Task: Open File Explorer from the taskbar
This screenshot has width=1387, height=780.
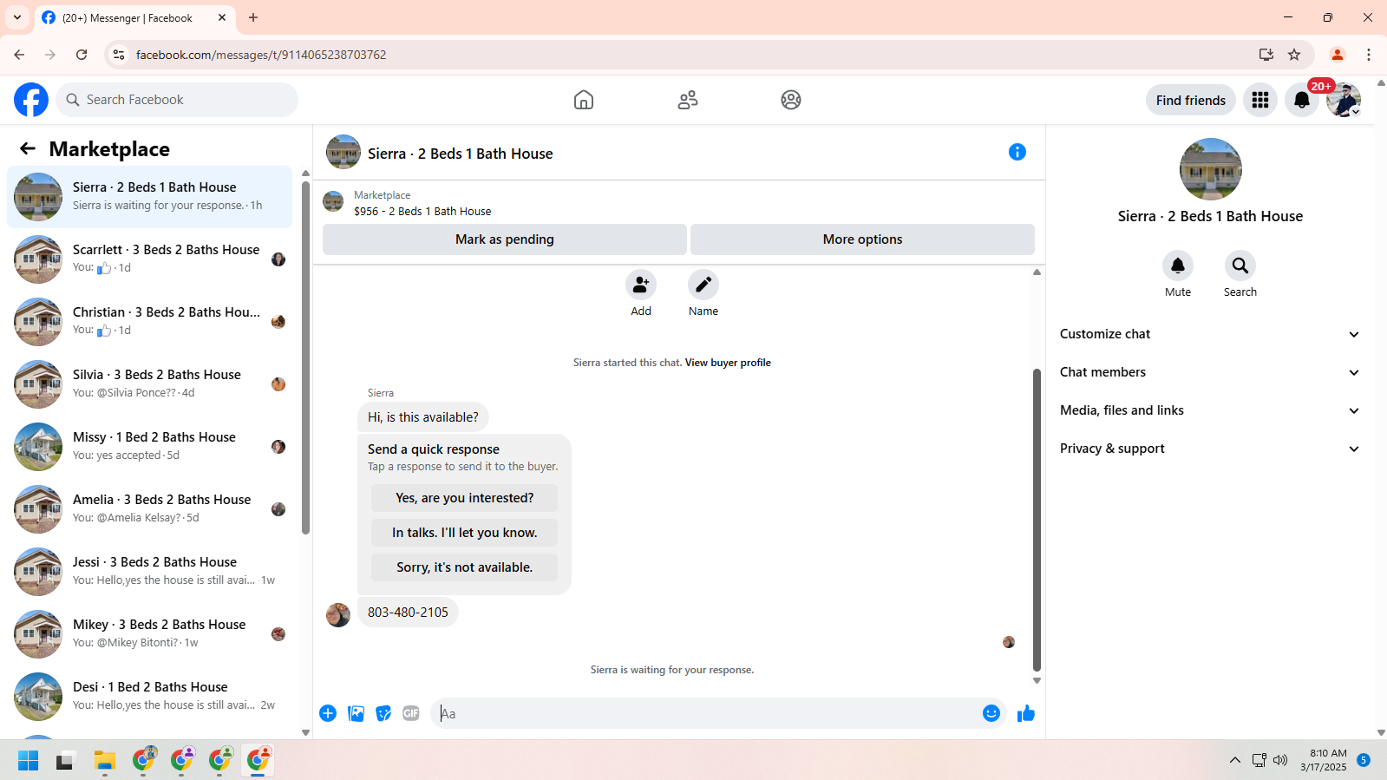Action: point(105,761)
